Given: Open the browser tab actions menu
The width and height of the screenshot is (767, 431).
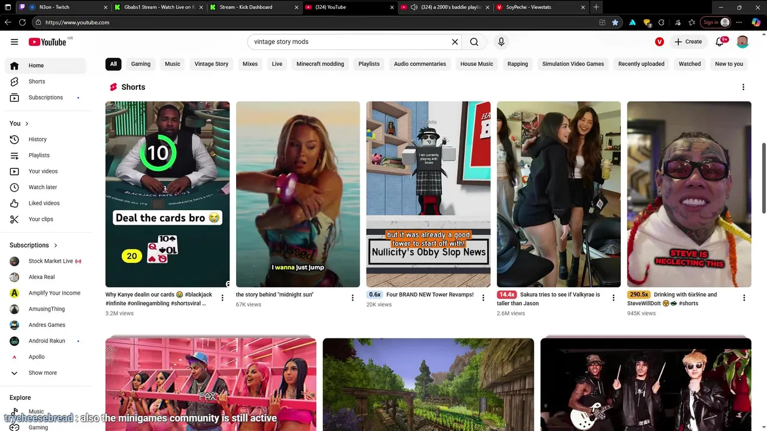Looking at the screenshot, I should coord(8,7).
